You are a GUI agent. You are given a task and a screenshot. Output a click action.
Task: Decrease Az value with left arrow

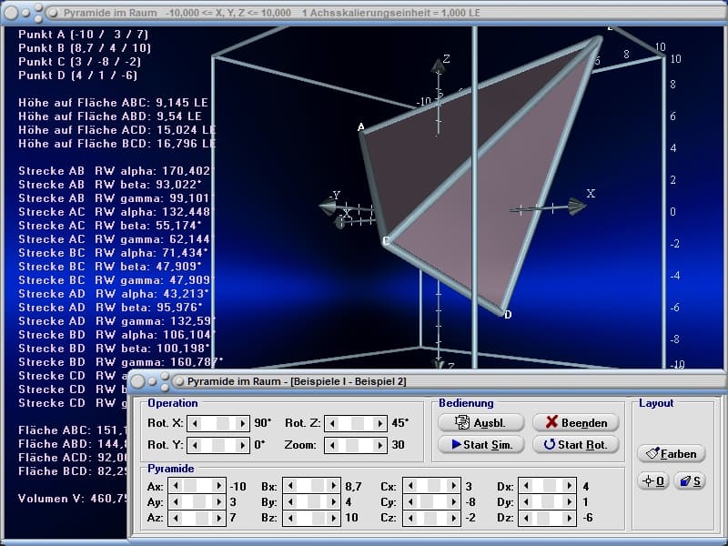tap(175, 518)
